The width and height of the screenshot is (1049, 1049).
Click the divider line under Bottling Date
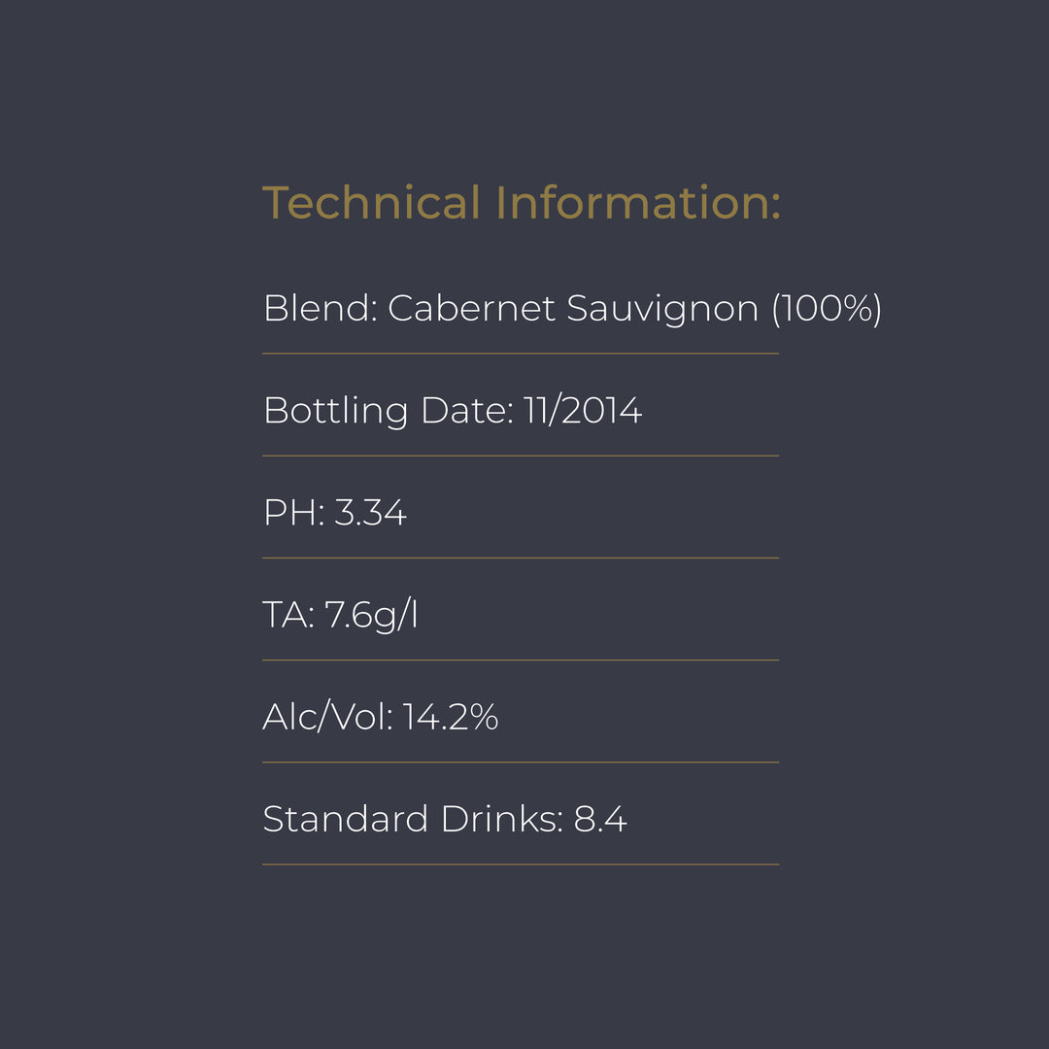pyautogui.click(x=521, y=456)
